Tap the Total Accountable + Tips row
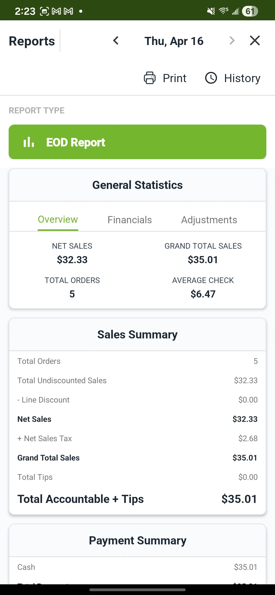The width and height of the screenshot is (275, 595). [x=137, y=499]
